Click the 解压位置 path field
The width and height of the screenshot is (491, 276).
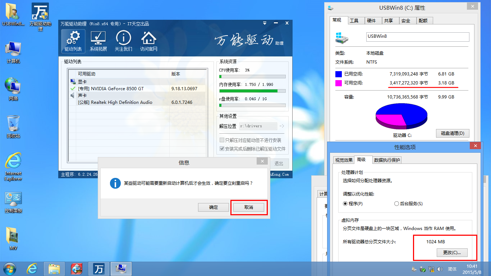pos(258,126)
